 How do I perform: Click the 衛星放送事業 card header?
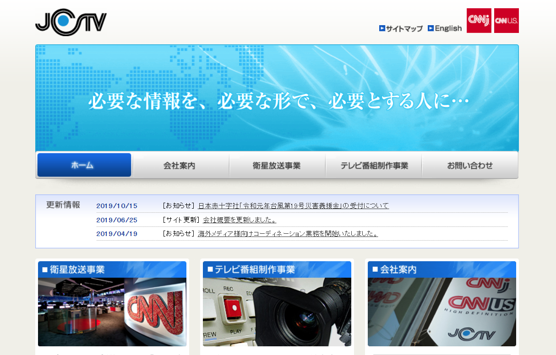[112, 269]
